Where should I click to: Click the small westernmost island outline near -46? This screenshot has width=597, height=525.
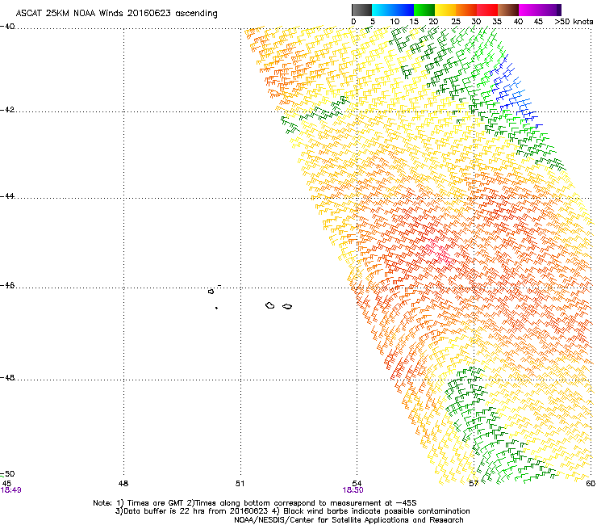pos(211,292)
